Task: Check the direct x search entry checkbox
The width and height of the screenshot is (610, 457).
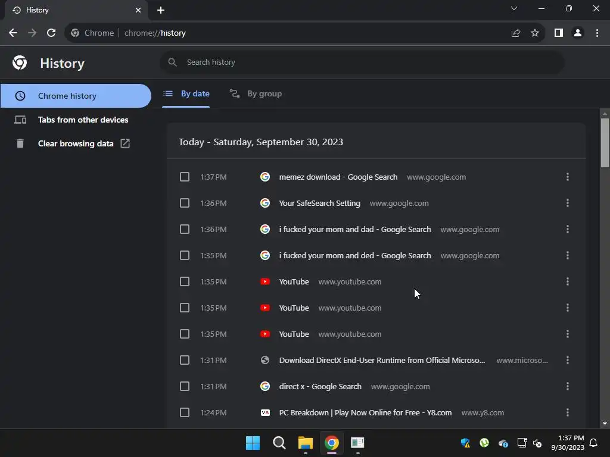Action: (185, 386)
